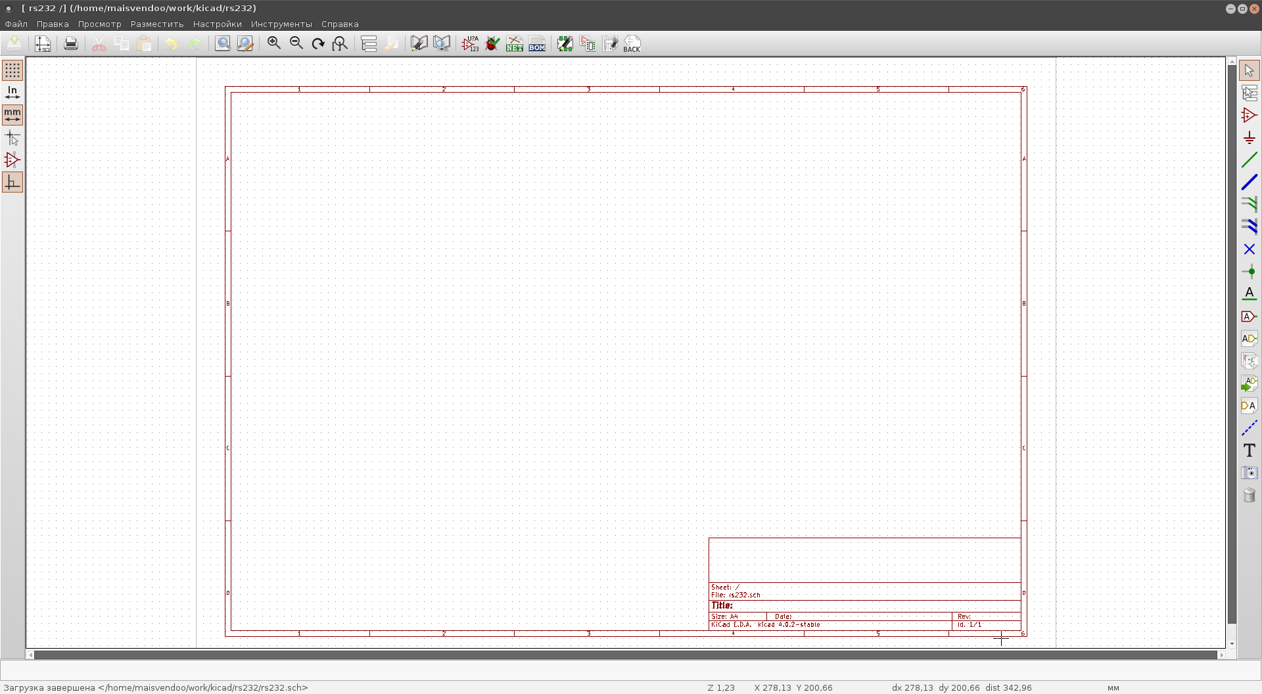Select the Delete item tool
Viewport: 1262px width, 694px height.
[x=1250, y=495]
